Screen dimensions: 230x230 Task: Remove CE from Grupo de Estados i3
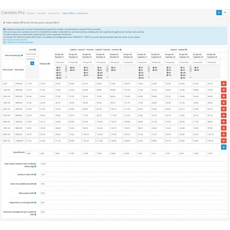pyautogui.click(x=85, y=68)
